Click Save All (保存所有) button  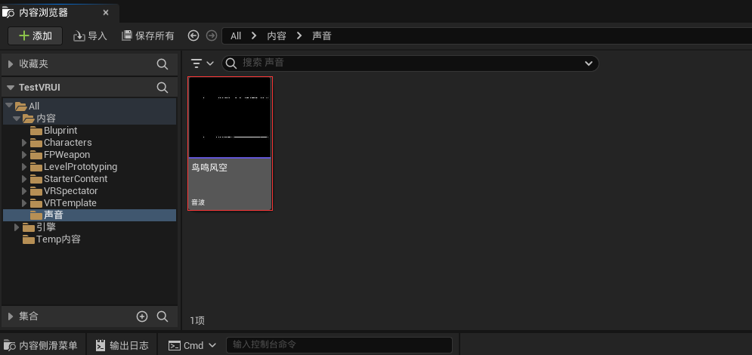point(147,36)
